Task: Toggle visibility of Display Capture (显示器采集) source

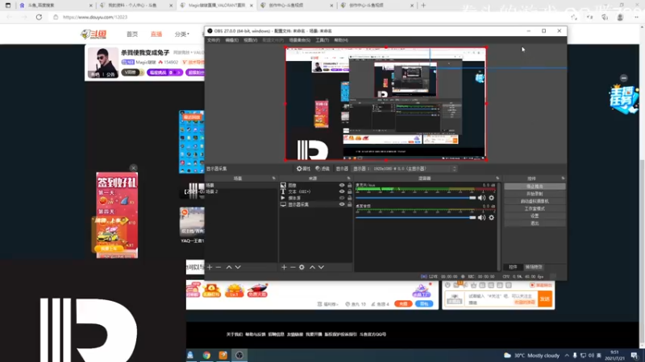Action: tap(341, 204)
